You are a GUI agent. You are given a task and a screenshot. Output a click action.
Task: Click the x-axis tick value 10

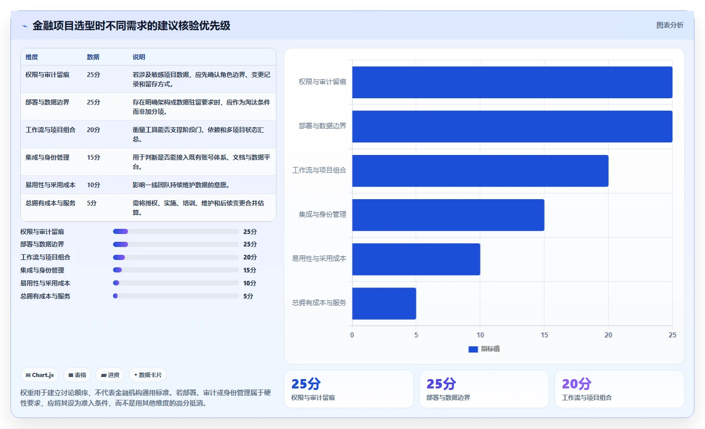(481, 335)
